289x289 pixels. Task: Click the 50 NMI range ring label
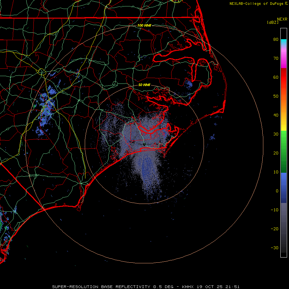pos(144,85)
